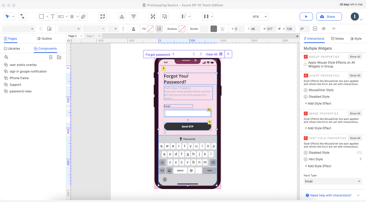This screenshot has width=366, height=202.
Task: Select the MouseOver Style radio button
Action: (305, 90)
